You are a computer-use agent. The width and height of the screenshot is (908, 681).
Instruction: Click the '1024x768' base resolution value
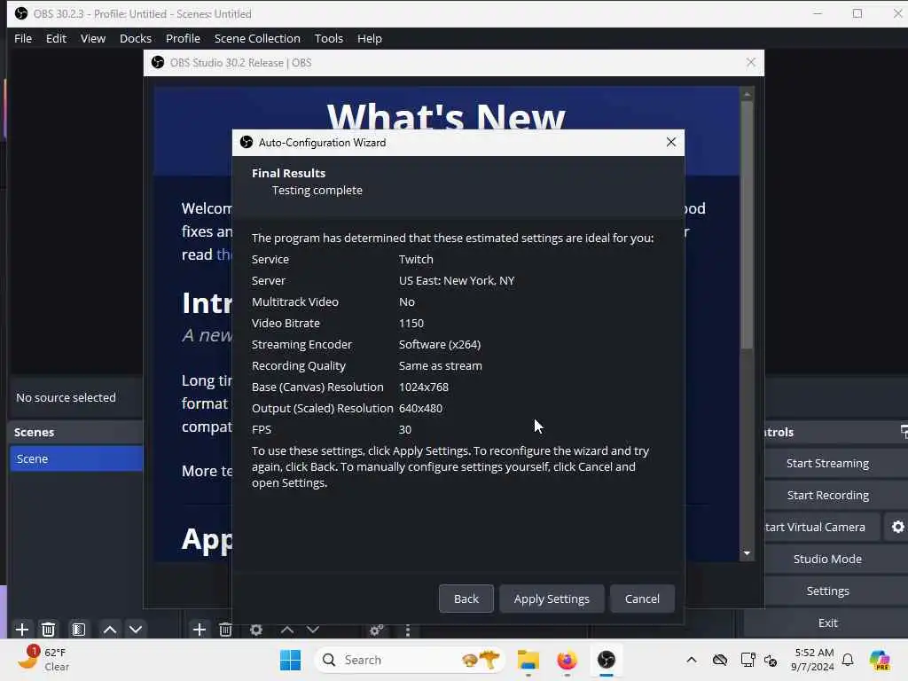click(x=423, y=387)
